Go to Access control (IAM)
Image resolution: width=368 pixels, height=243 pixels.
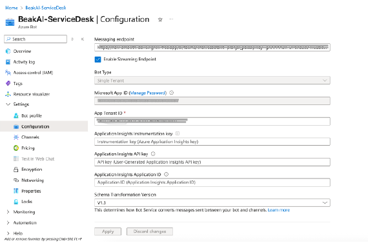(x=33, y=73)
